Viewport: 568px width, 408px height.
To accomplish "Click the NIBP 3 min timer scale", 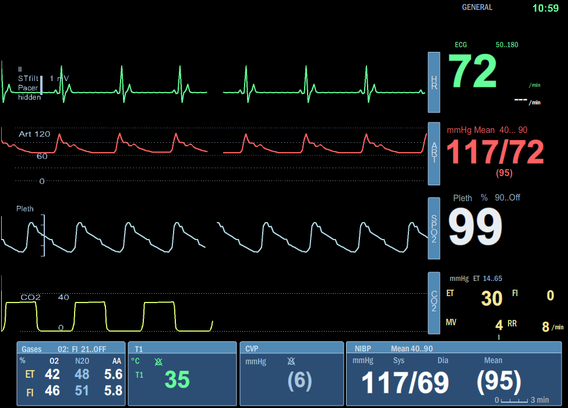I will pos(521,400).
